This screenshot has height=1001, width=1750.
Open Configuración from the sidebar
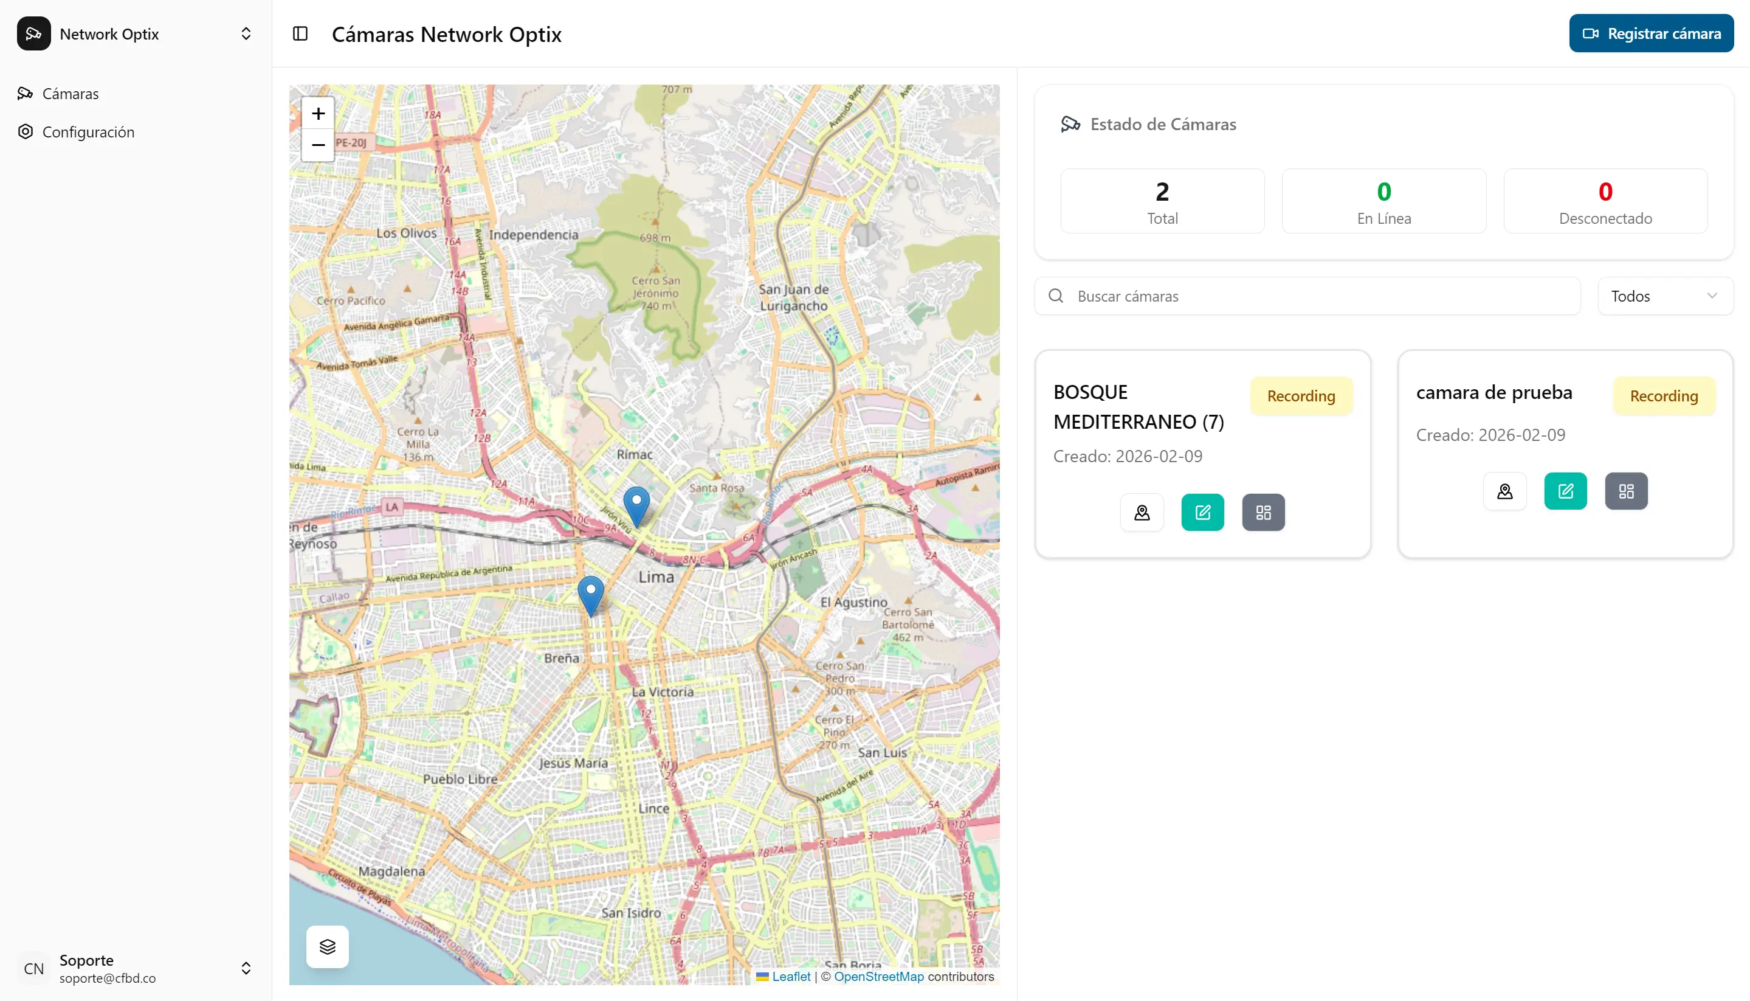[88, 131]
